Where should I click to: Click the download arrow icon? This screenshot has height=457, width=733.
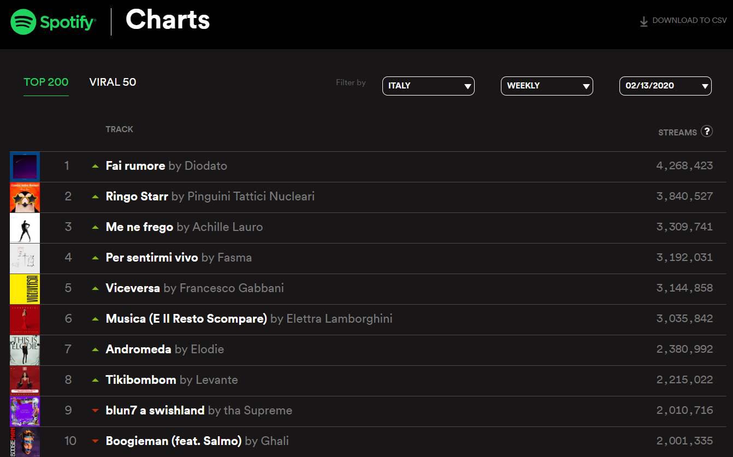(x=644, y=21)
